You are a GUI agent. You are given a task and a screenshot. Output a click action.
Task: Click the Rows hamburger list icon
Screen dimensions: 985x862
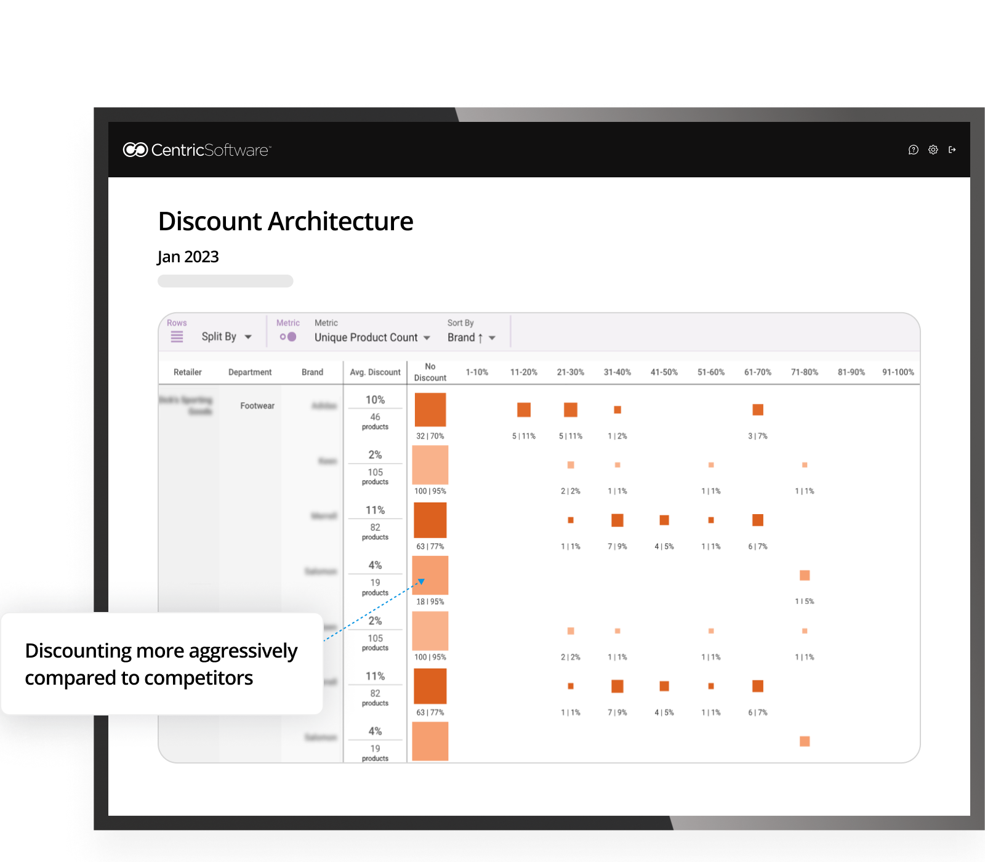(177, 337)
